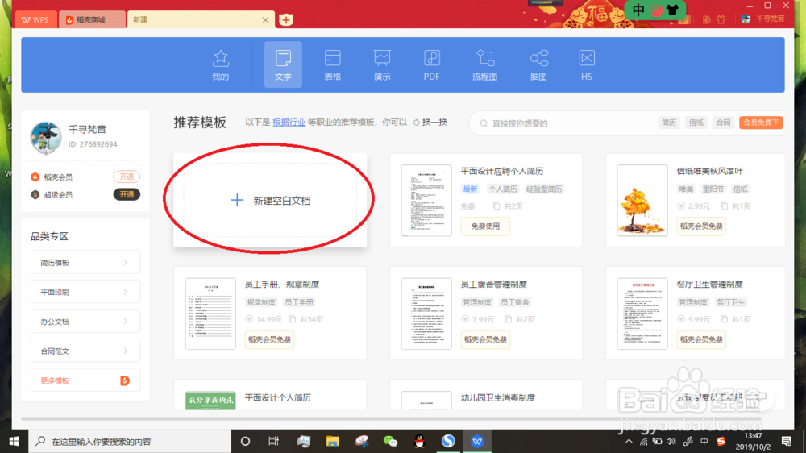Open File Explorer from the taskbar
The width and height of the screenshot is (806, 453).
[333, 441]
